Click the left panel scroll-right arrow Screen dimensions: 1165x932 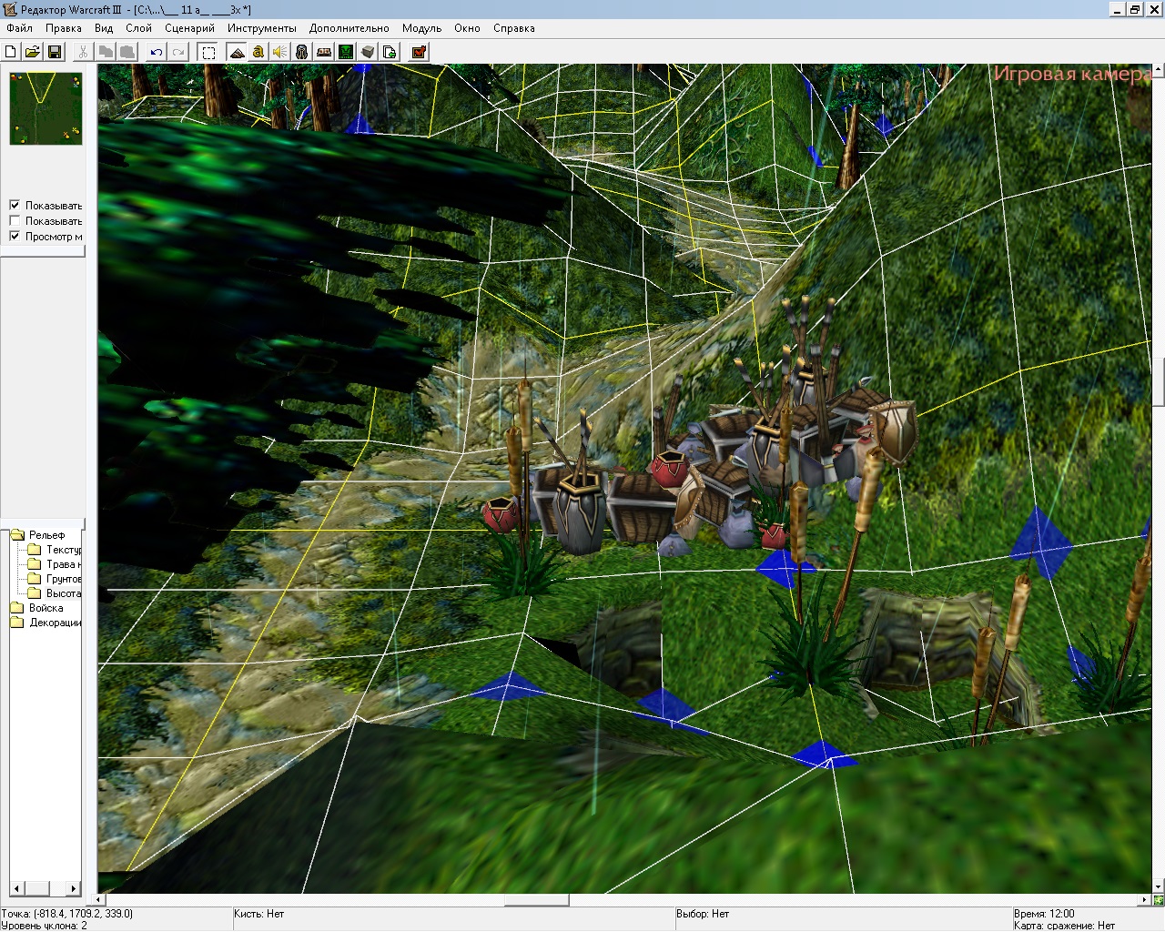coord(75,888)
